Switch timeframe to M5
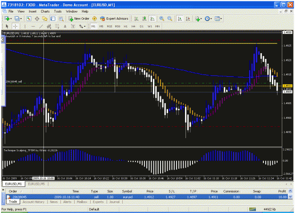 tap(101, 26)
